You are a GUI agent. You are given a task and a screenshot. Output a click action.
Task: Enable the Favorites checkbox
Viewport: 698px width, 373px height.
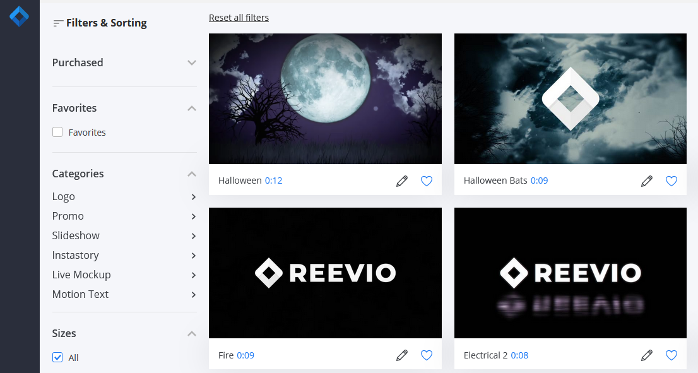click(x=57, y=132)
